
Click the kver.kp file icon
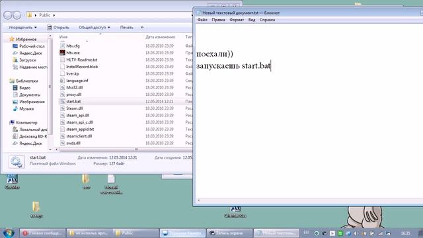click(62, 73)
